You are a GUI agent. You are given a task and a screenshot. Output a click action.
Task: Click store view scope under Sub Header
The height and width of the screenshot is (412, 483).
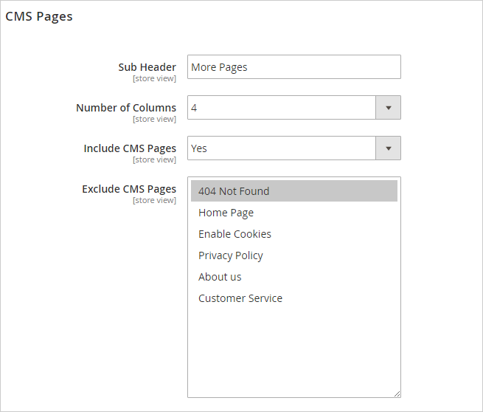[x=154, y=78]
